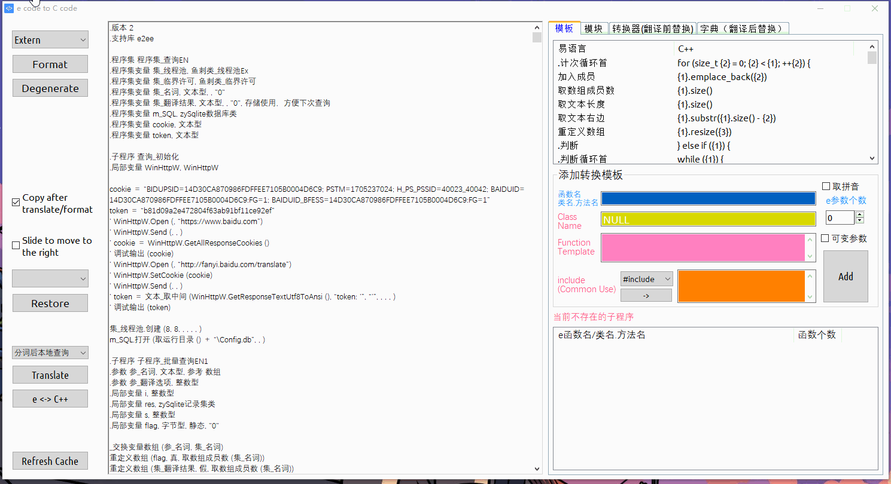Open the #include combo box
This screenshot has height=484, width=891.
pyautogui.click(x=646, y=279)
